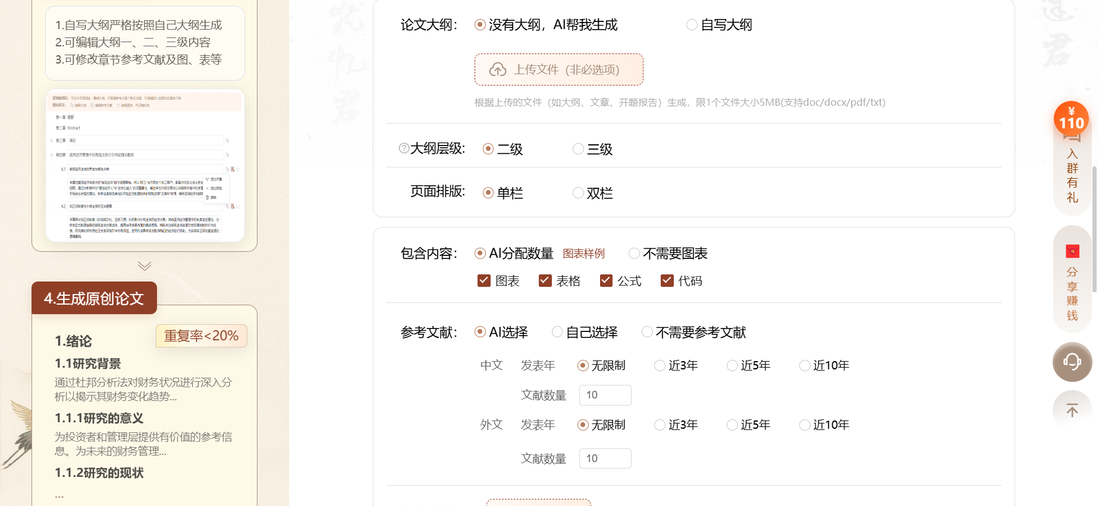Open the customer service headset icon
1099x506 pixels.
(1072, 362)
